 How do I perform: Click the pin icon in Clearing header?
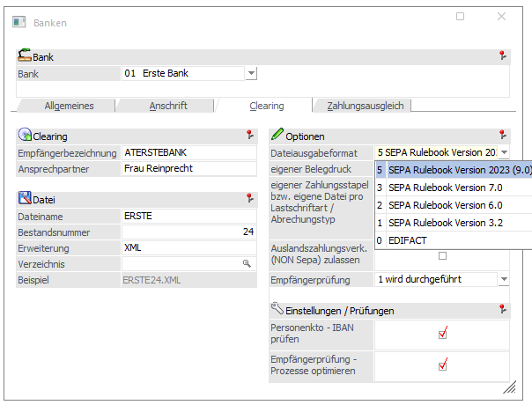pos(250,136)
